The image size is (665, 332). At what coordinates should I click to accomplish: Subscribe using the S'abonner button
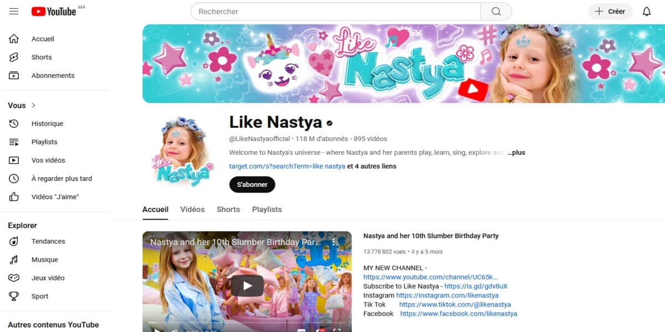click(x=252, y=184)
